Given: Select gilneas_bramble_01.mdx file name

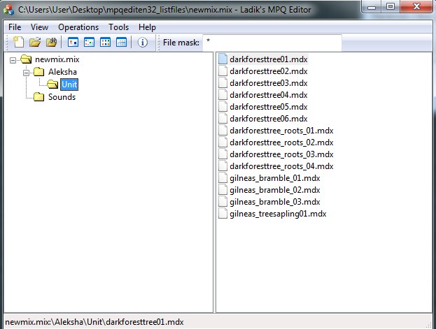Looking at the screenshot, I should pyautogui.click(x=275, y=178).
